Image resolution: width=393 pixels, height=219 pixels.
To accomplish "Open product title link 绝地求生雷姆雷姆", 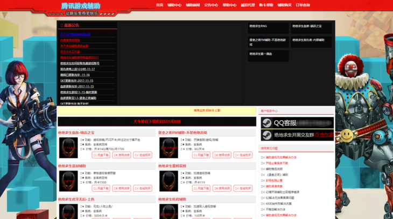I will click(172, 166).
